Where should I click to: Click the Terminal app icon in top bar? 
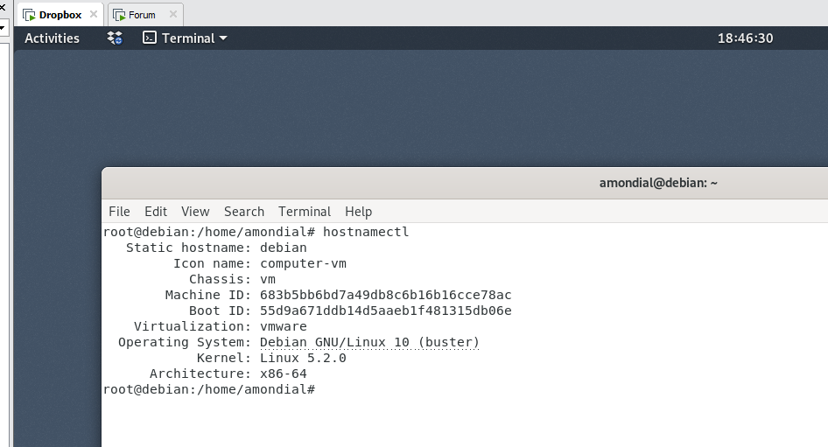[x=150, y=38]
